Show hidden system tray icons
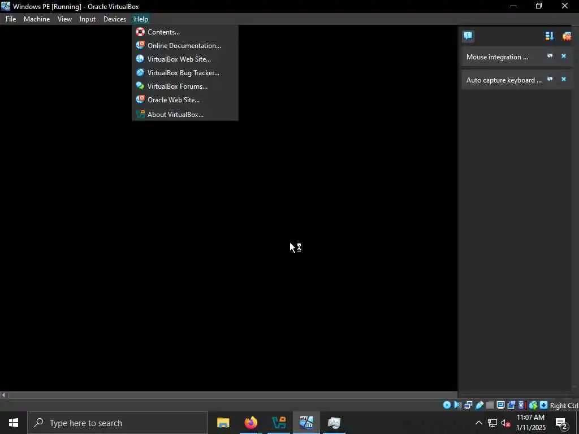The height and width of the screenshot is (434, 579). pos(478,423)
